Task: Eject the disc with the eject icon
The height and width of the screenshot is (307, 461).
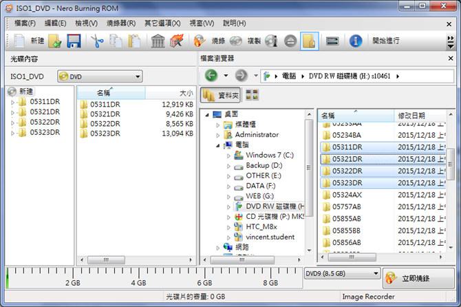Action: point(290,41)
